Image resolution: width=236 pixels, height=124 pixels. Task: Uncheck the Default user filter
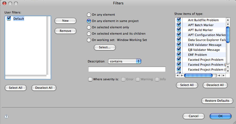[9, 18]
